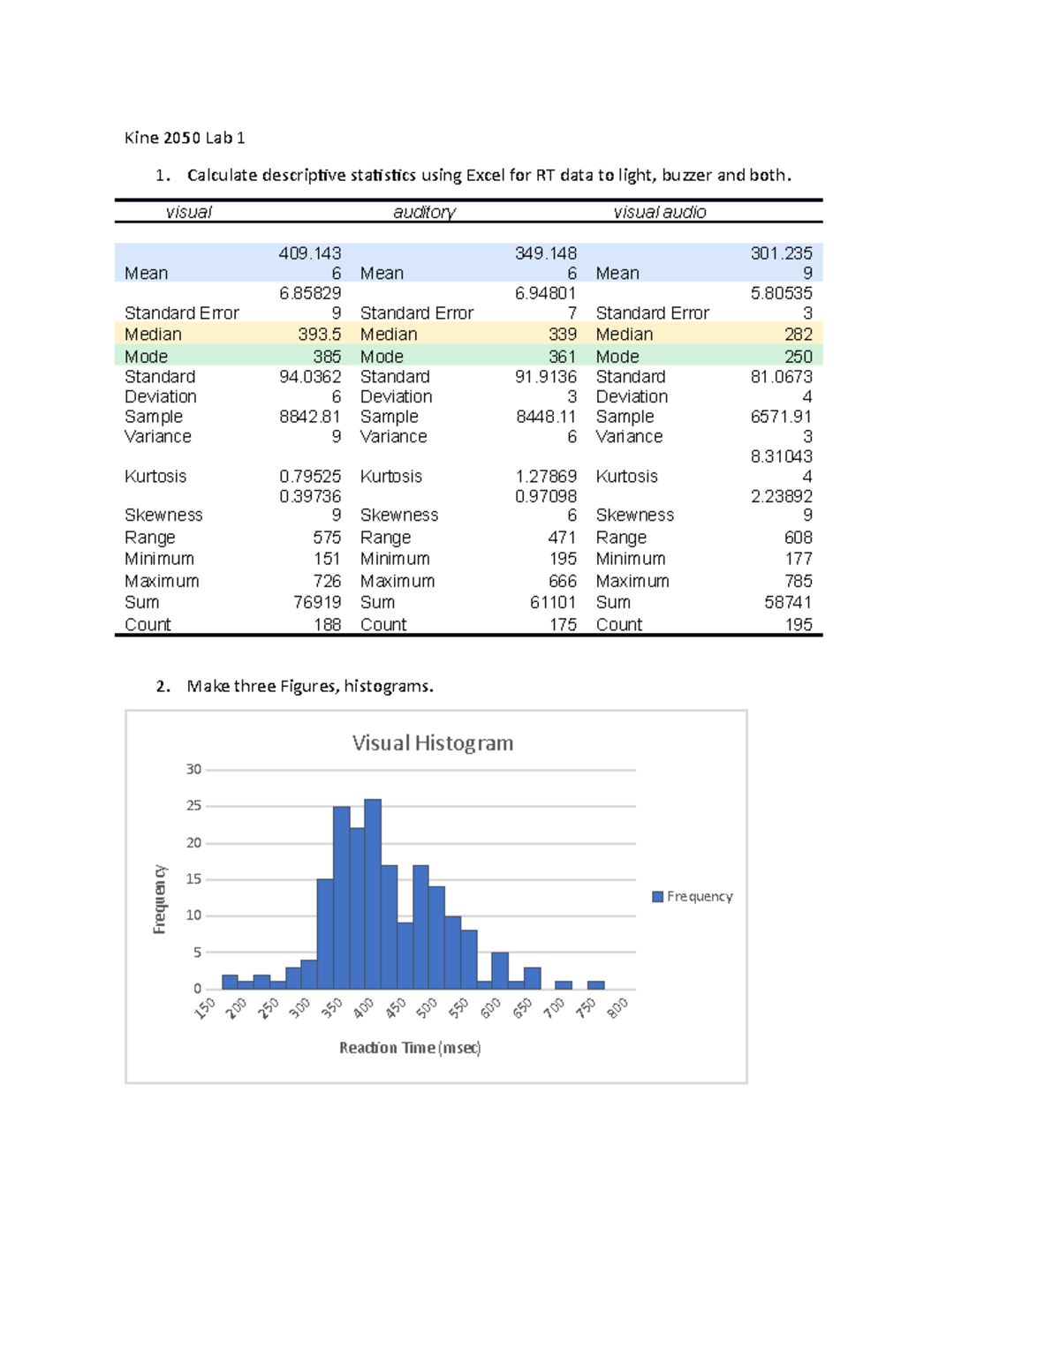
Task: Select the Reaction Time (msec) axis title
Action: pyautogui.click(x=410, y=1048)
